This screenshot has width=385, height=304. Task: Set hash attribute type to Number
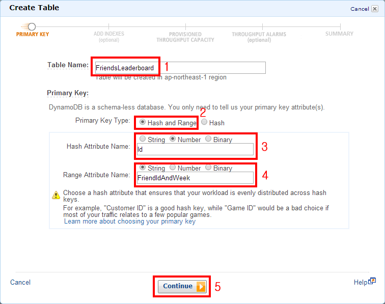(x=173, y=139)
